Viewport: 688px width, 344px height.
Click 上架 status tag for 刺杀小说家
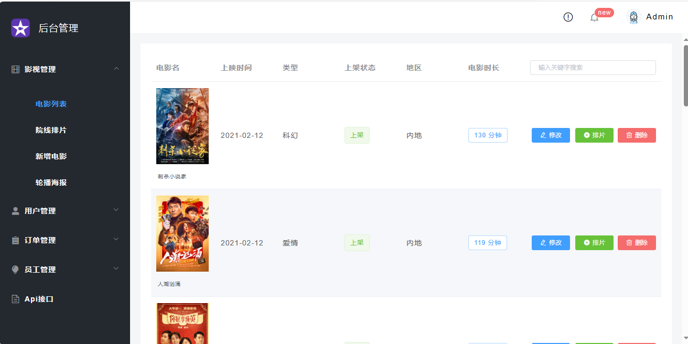click(x=357, y=135)
